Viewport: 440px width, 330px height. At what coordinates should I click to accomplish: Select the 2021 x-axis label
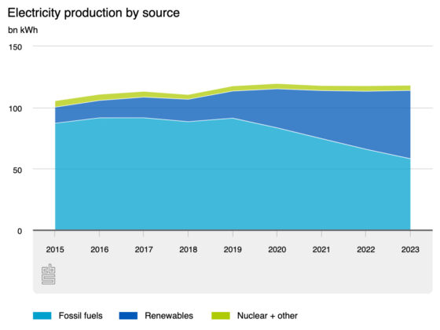pos(321,250)
